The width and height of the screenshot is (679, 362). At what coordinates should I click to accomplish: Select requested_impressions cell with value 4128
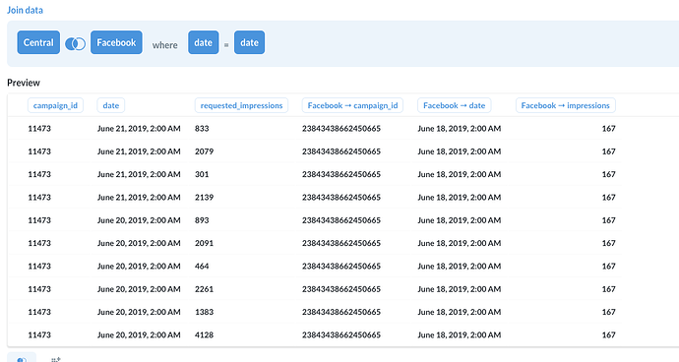(x=204, y=335)
